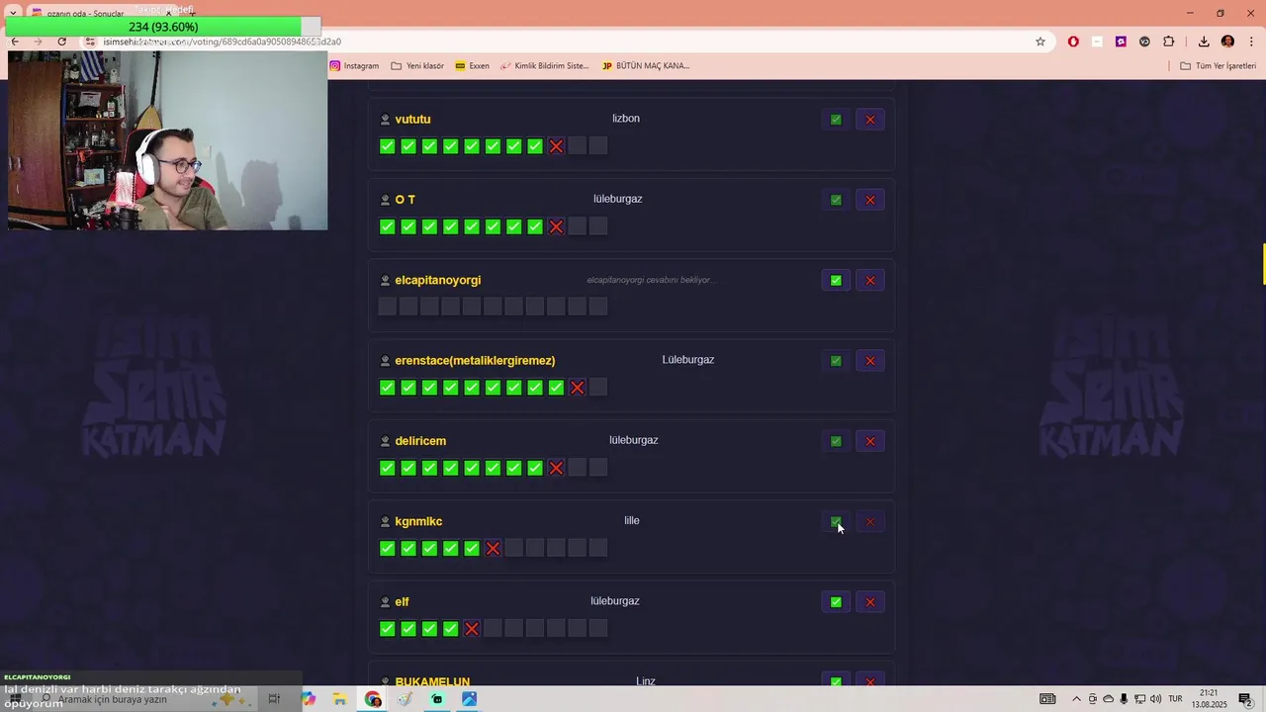Open the Chrome three-dot menu
Image resolution: width=1266 pixels, height=712 pixels.
coord(1252,42)
